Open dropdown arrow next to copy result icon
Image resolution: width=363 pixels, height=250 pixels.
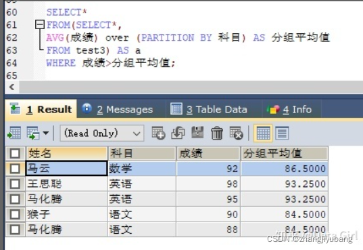pos(46,133)
